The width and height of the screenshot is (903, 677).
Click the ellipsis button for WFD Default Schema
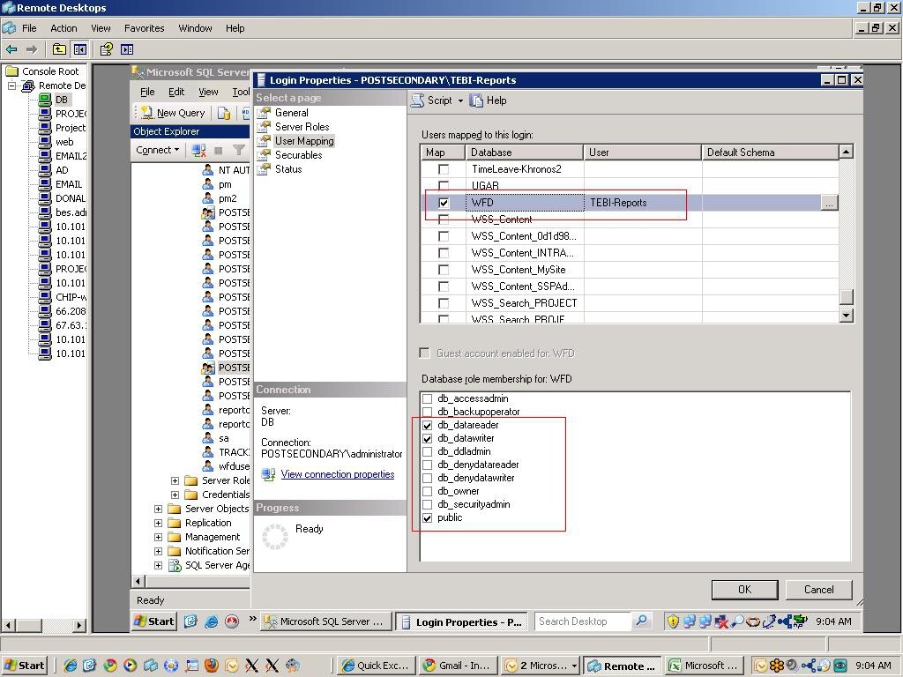(x=828, y=202)
